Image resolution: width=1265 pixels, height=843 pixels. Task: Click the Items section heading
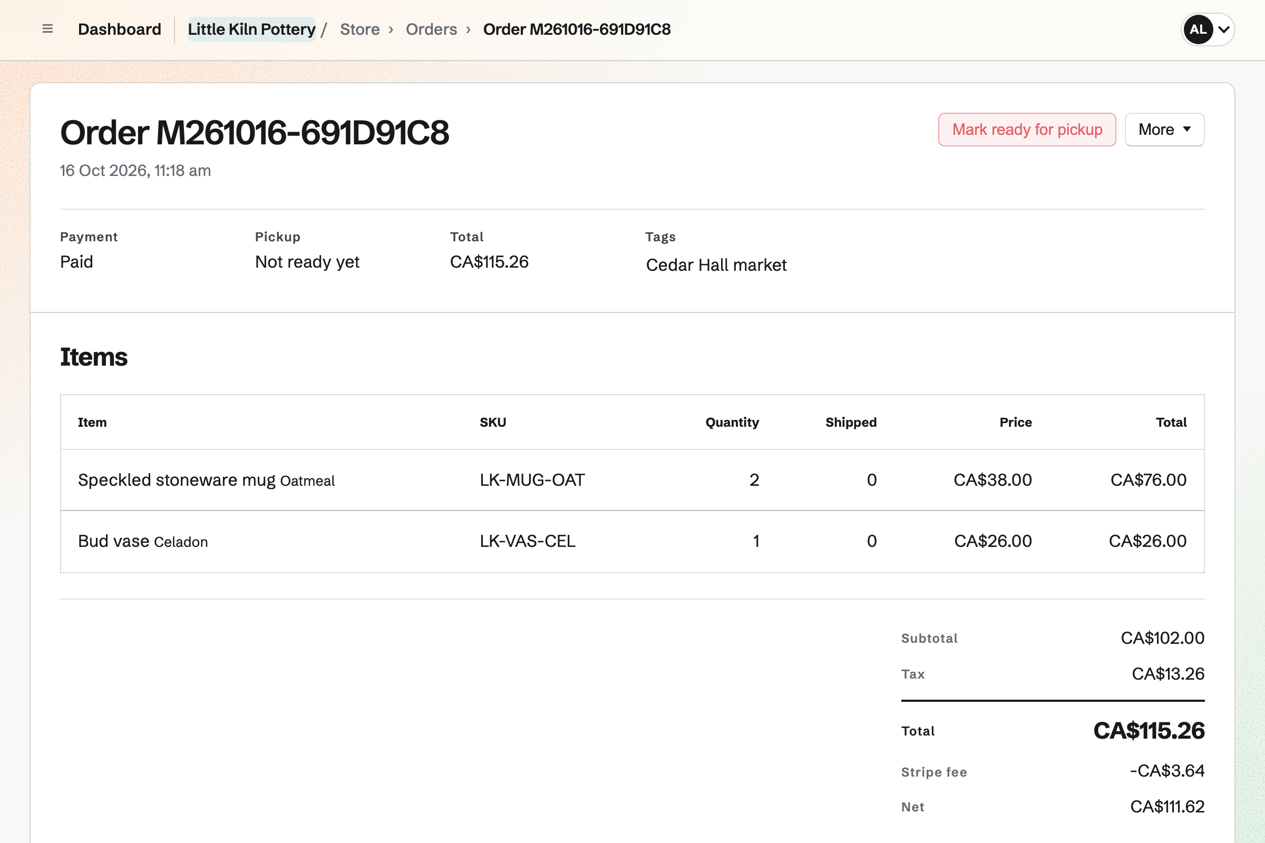click(94, 357)
